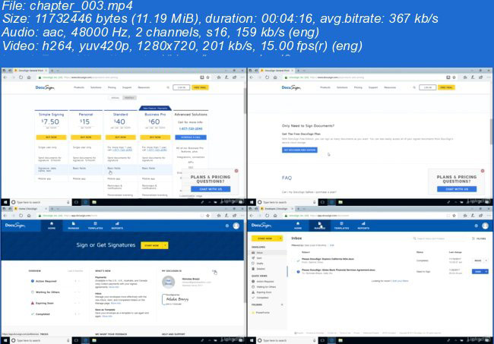Open the Manage tab in the Home dashboard frame
This screenshot has width=494, height=344.
click(x=74, y=226)
